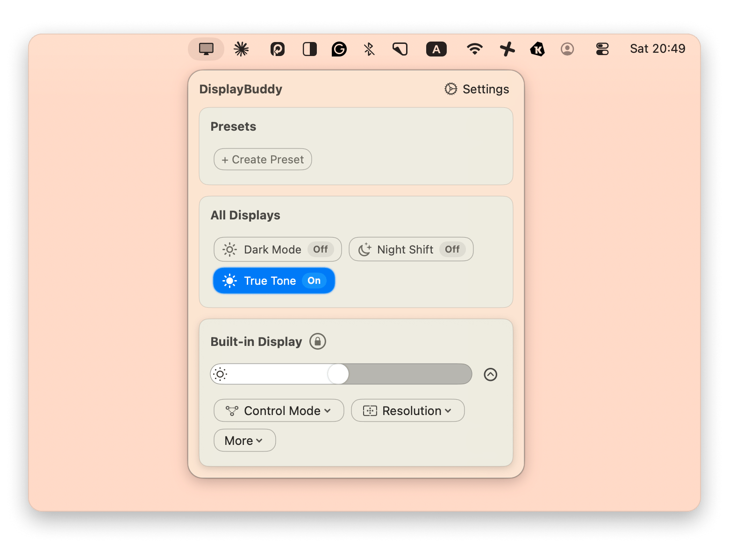Click the Presets section heading
Viewport: 729px width, 549px height.
click(x=233, y=127)
